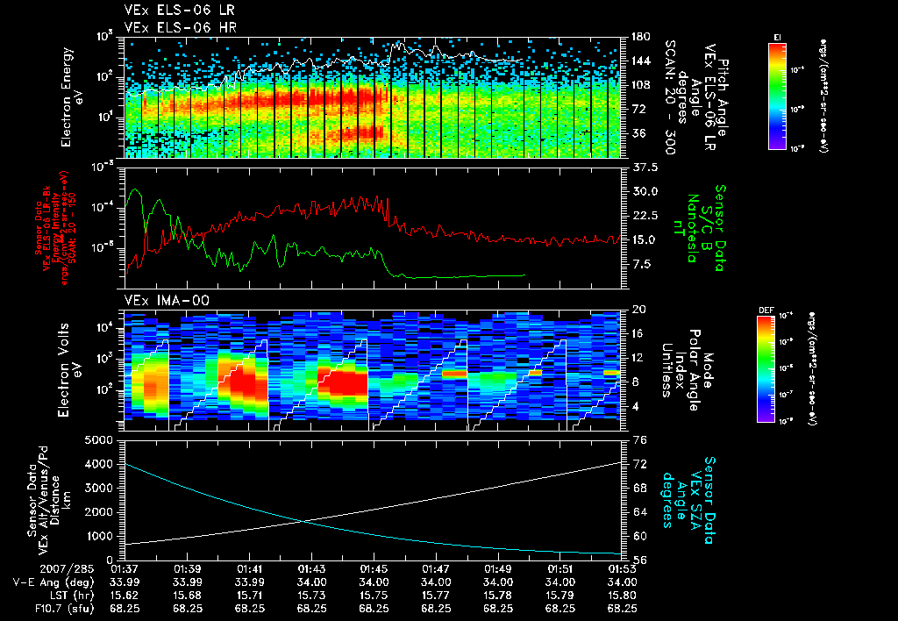Click the 'Electron Energy eV' axis label
The width and height of the screenshot is (898, 621).
[70, 97]
